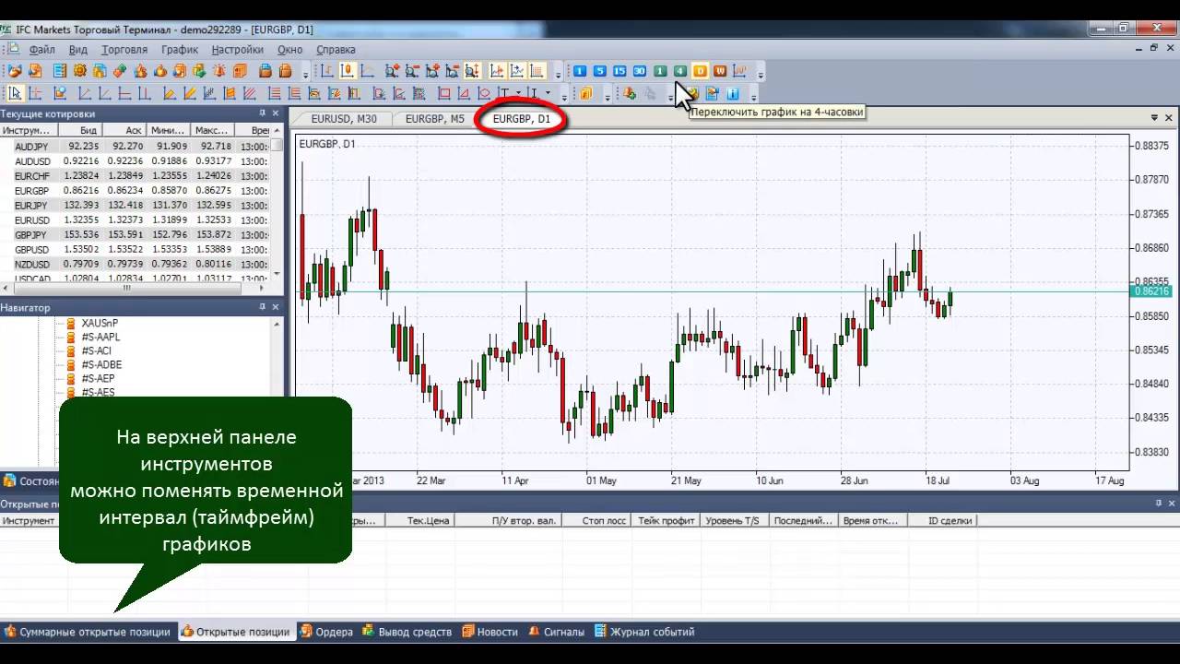Open the Ордера tab
Viewport: 1180px width, 664px height.
pos(326,632)
